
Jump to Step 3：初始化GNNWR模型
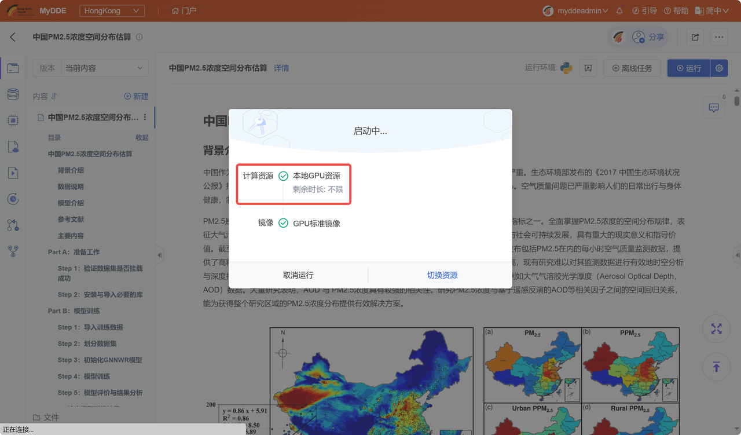coord(100,360)
